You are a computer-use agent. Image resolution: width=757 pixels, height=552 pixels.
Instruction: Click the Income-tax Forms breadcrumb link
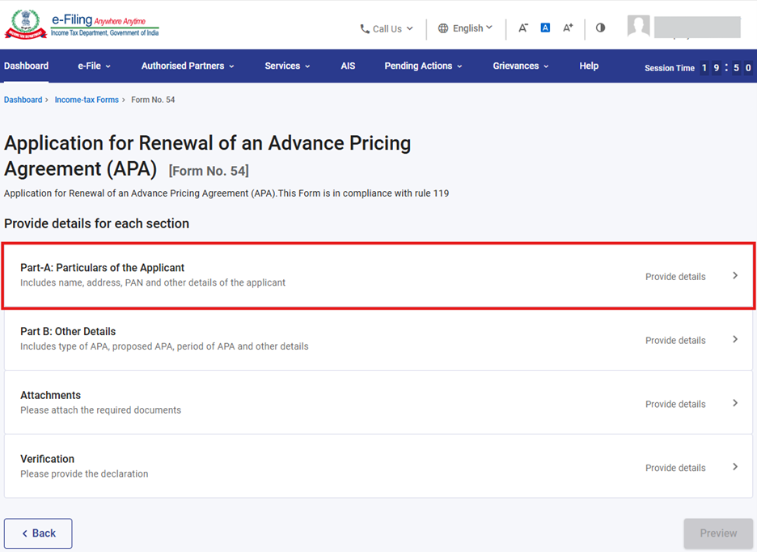(x=87, y=100)
